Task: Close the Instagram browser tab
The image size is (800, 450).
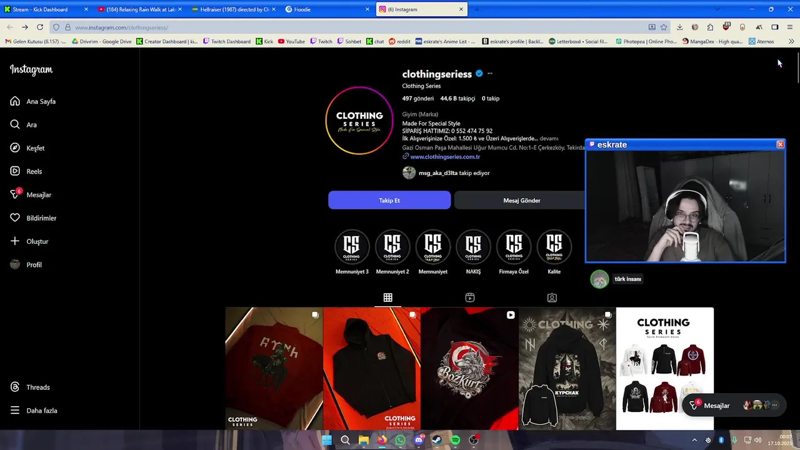Action: click(461, 9)
